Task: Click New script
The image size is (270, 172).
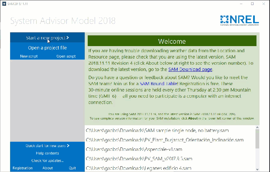Action: 29,56
